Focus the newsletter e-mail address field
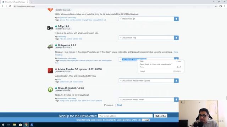 coord(125,116)
